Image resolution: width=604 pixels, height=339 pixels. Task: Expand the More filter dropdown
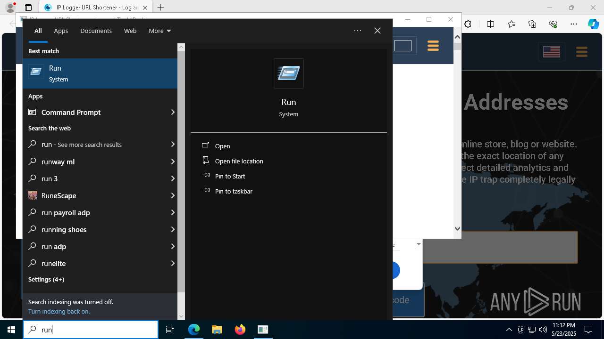click(x=159, y=31)
